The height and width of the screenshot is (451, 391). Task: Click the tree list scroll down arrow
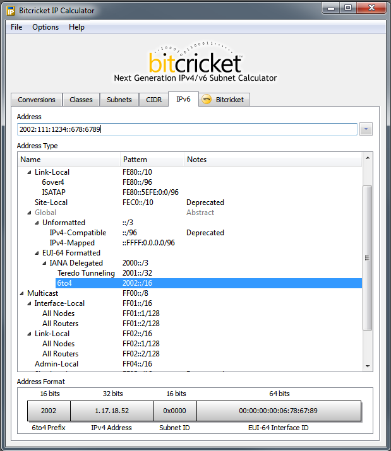368,366
